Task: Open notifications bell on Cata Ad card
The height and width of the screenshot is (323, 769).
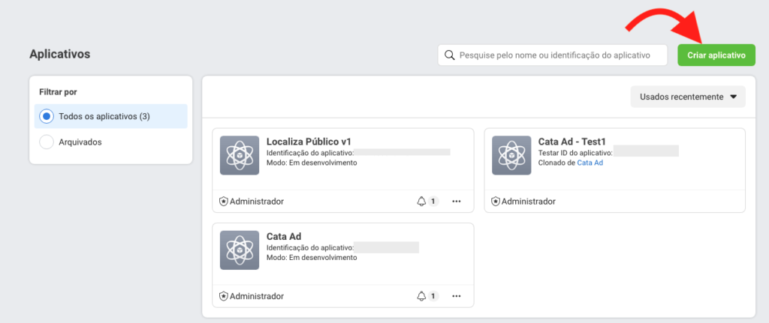Action: (421, 296)
